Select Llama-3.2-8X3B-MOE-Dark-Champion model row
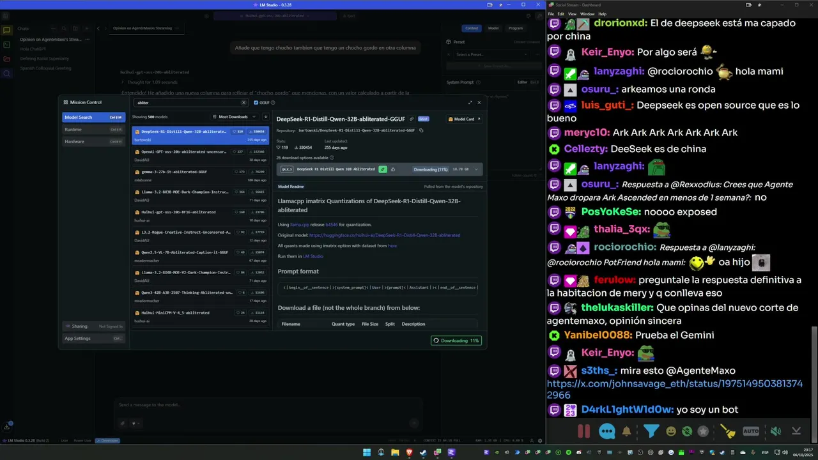The height and width of the screenshot is (460, 818). tap(201, 195)
